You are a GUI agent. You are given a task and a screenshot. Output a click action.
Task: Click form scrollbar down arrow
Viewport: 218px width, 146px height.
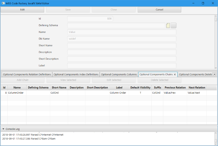[216, 68]
